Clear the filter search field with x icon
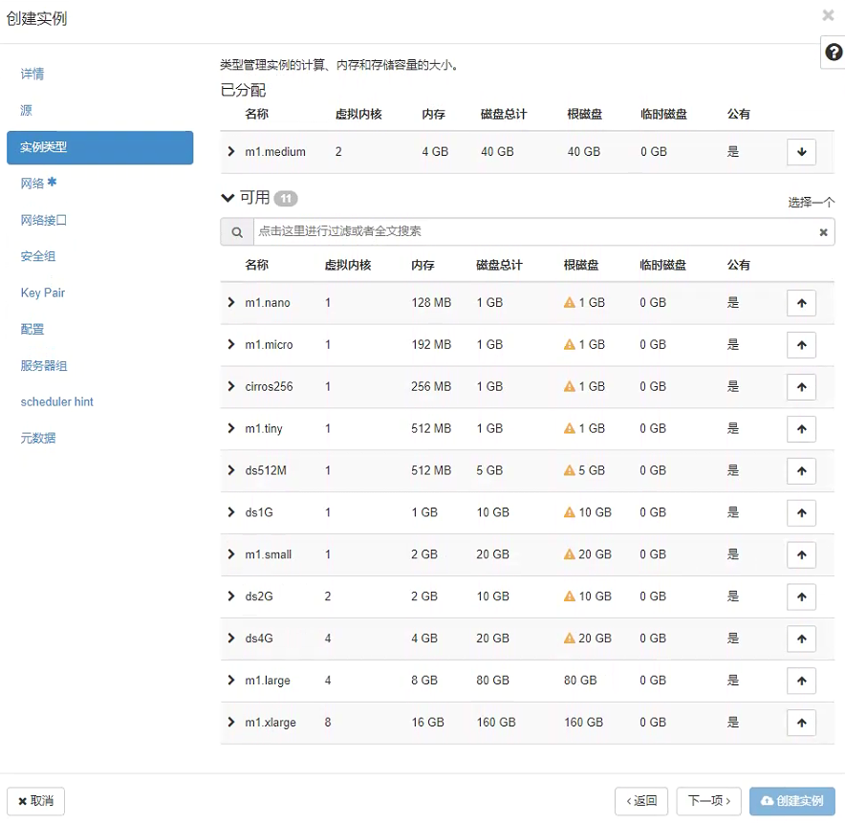The width and height of the screenshot is (845, 823). (x=823, y=232)
